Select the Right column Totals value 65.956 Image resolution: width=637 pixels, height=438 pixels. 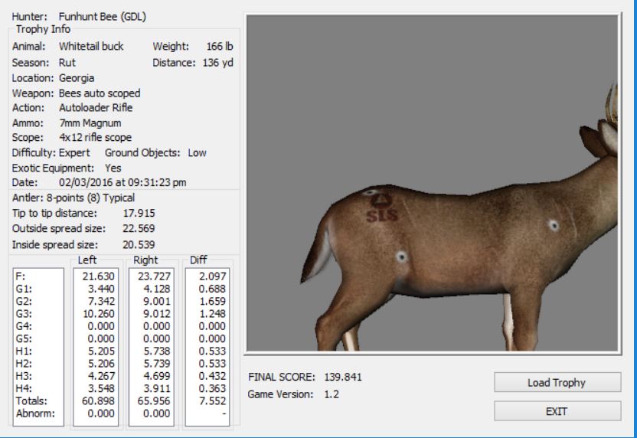coord(148,400)
